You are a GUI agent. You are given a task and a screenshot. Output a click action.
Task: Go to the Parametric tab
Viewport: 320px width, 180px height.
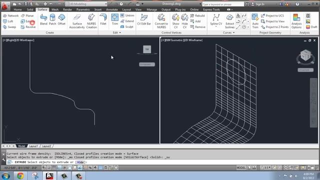coord(83,9)
